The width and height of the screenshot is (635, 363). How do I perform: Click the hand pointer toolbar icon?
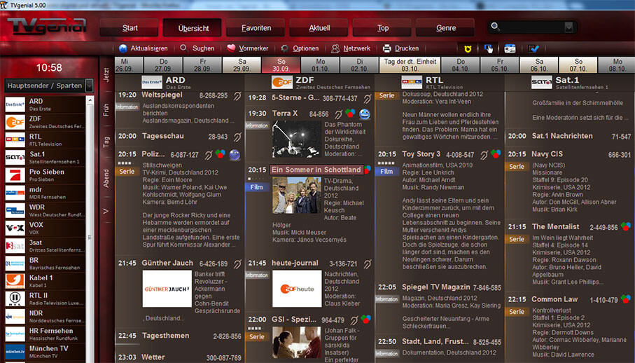coord(489,48)
